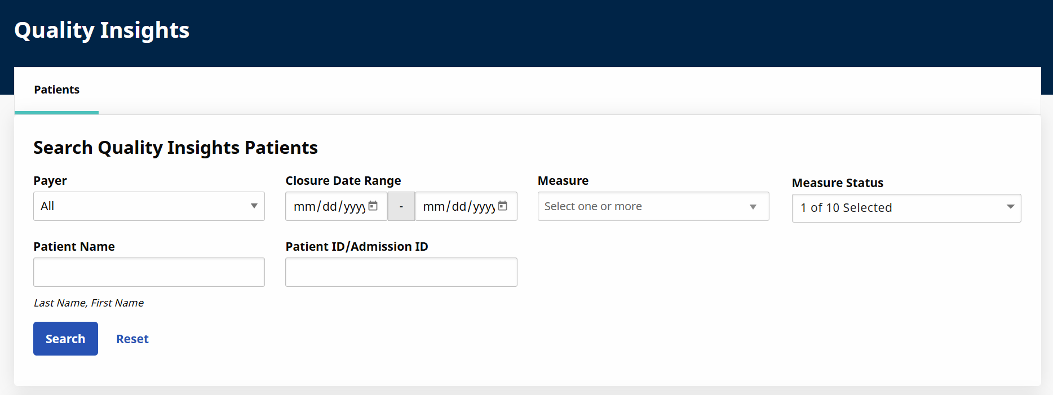Click the Quality Insights header title
The height and width of the screenshot is (395, 1053).
(x=101, y=30)
